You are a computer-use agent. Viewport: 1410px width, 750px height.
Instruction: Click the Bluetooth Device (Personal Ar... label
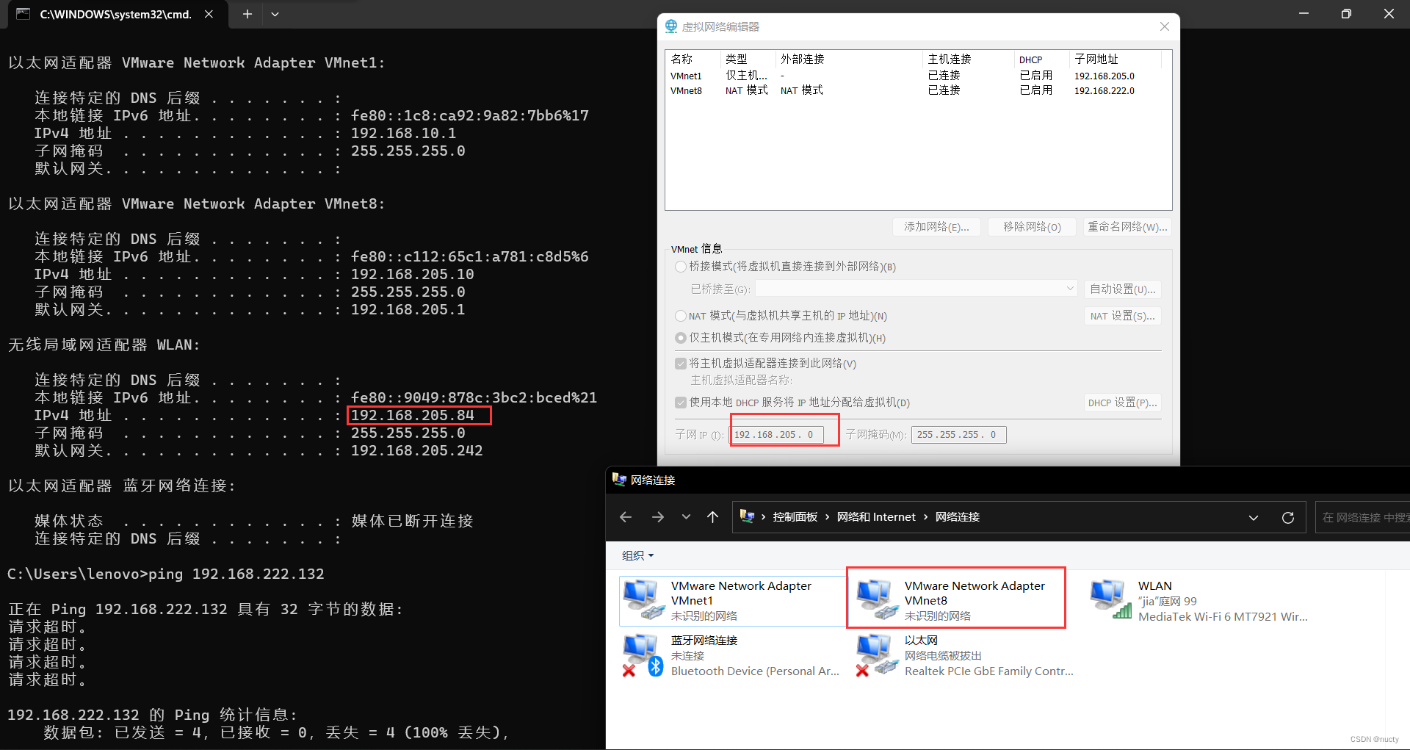point(755,671)
